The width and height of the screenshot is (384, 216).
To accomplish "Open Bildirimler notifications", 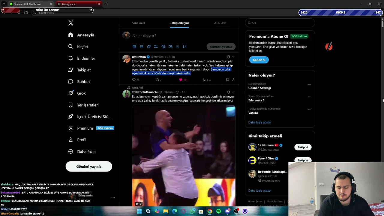I will [x=82, y=58].
